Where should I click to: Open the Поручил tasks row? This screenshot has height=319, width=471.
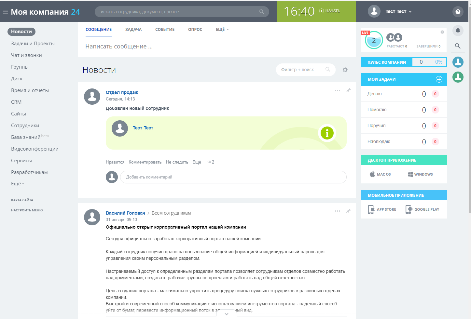404,126
